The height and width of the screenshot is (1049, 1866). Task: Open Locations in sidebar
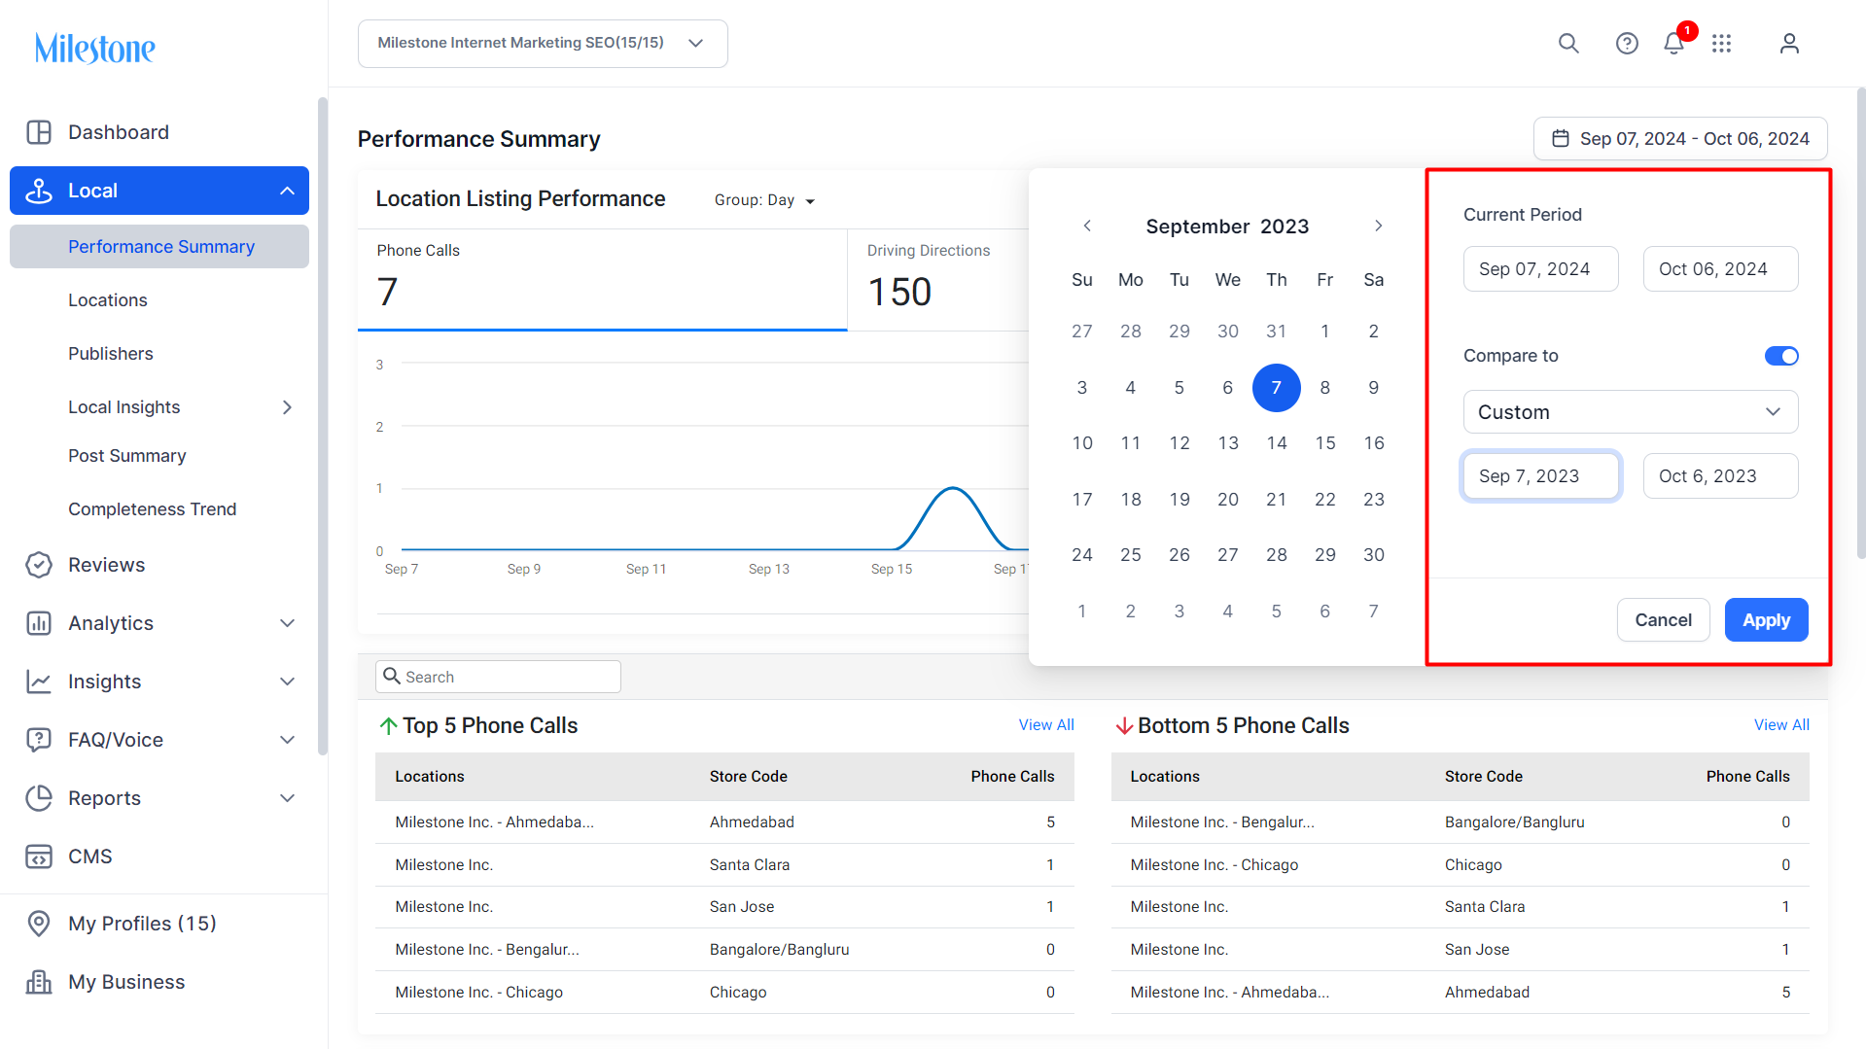coord(108,300)
